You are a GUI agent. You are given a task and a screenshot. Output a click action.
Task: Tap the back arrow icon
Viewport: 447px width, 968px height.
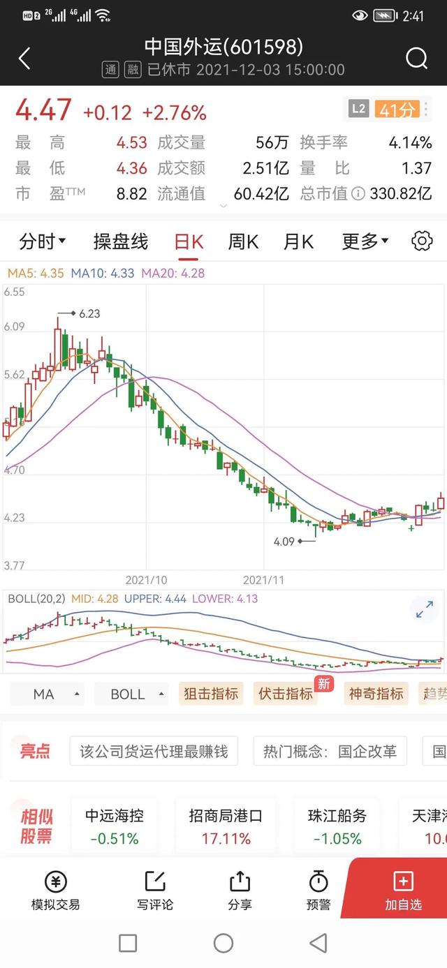click(x=24, y=59)
